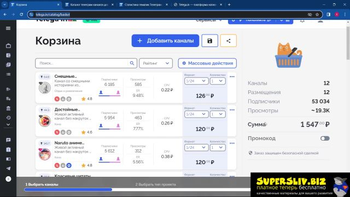Click the save basket floppy disk button

[x=209, y=40]
